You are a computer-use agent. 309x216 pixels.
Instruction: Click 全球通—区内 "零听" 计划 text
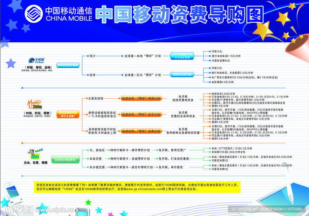click(143, 75)
